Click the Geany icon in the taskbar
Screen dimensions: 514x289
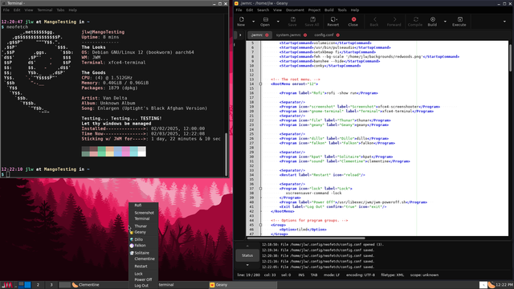[212, 285]
